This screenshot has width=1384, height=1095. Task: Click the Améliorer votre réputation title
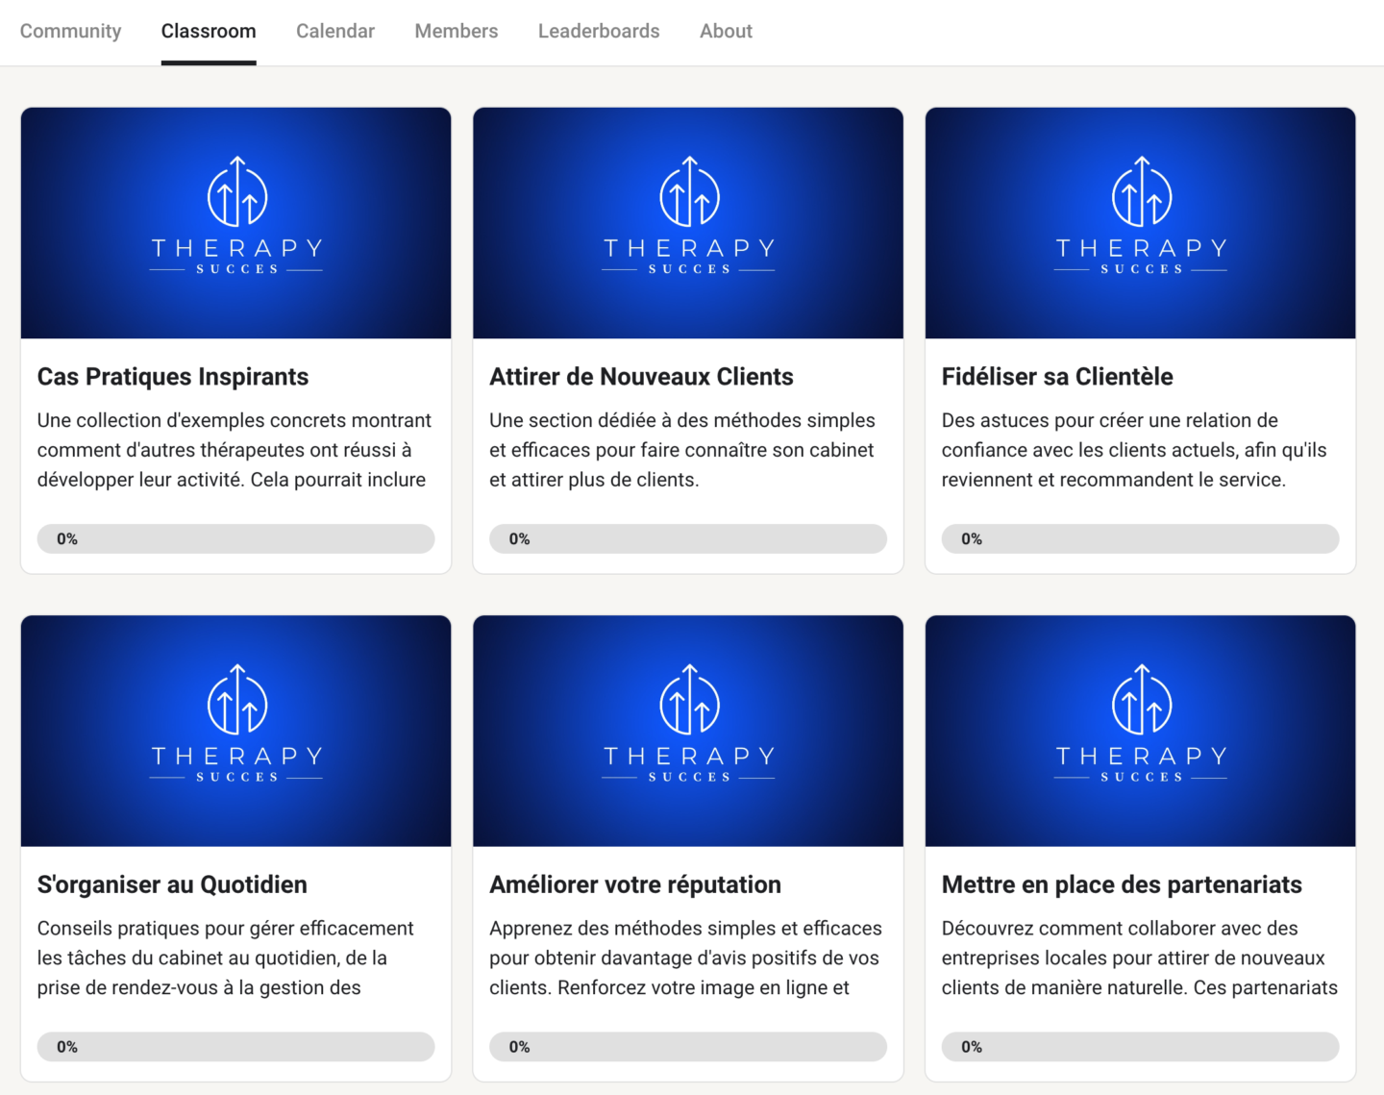tap(635, 884)
